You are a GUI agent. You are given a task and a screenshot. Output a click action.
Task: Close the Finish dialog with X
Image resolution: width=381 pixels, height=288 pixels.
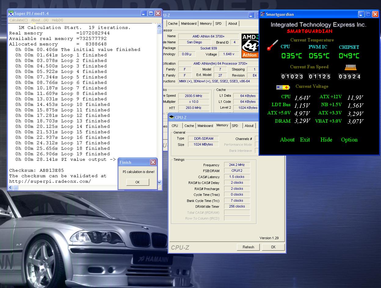point(153,162)
